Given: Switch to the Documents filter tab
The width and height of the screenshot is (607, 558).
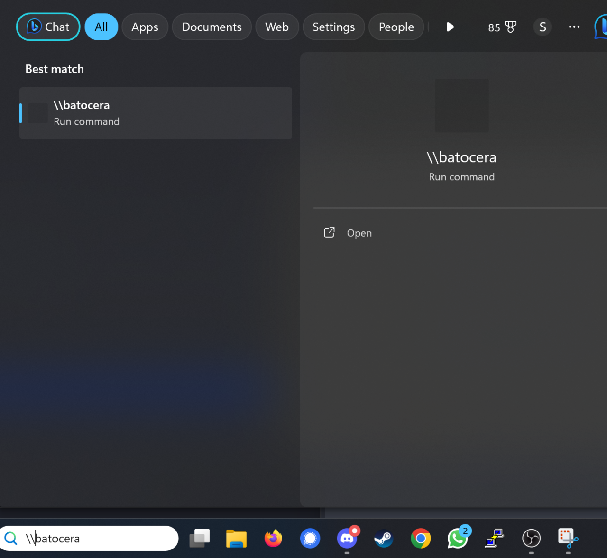Looking at the screenshot, I should tap(212, 27).
